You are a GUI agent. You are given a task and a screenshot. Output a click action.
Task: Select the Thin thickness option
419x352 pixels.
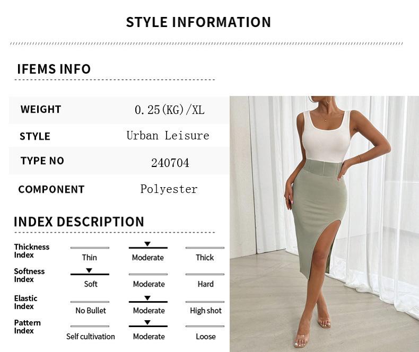coord(90,258)
